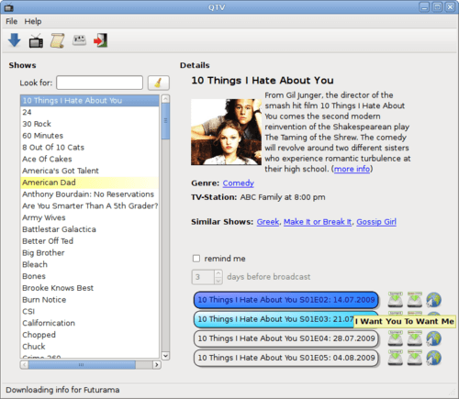Click the shows list horizontal scrollbar handle

(82, 364)
